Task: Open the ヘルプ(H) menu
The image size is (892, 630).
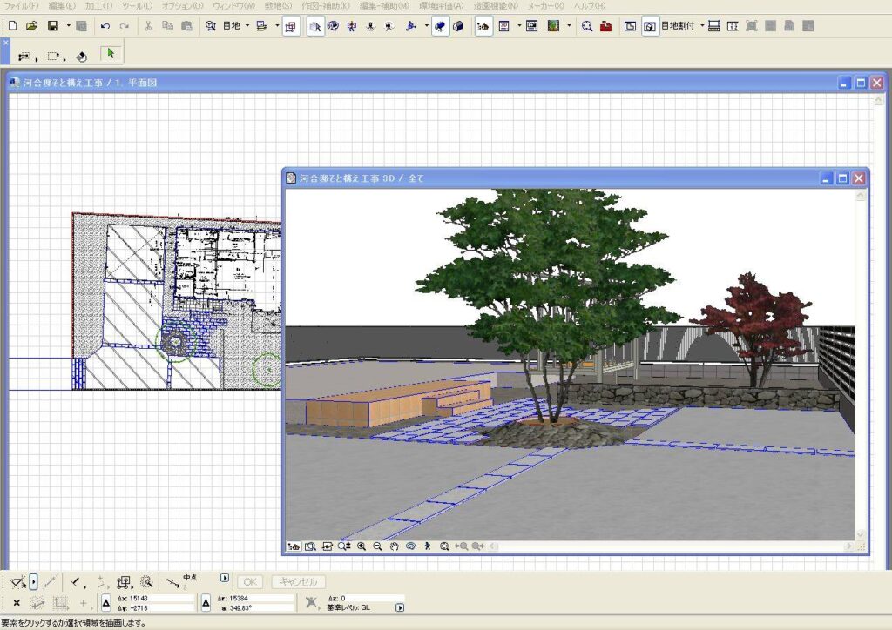Action: tap(589, 6)
